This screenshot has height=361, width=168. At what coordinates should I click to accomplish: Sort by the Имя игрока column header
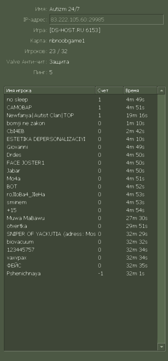pyautogui.click(x=50, y=90)
